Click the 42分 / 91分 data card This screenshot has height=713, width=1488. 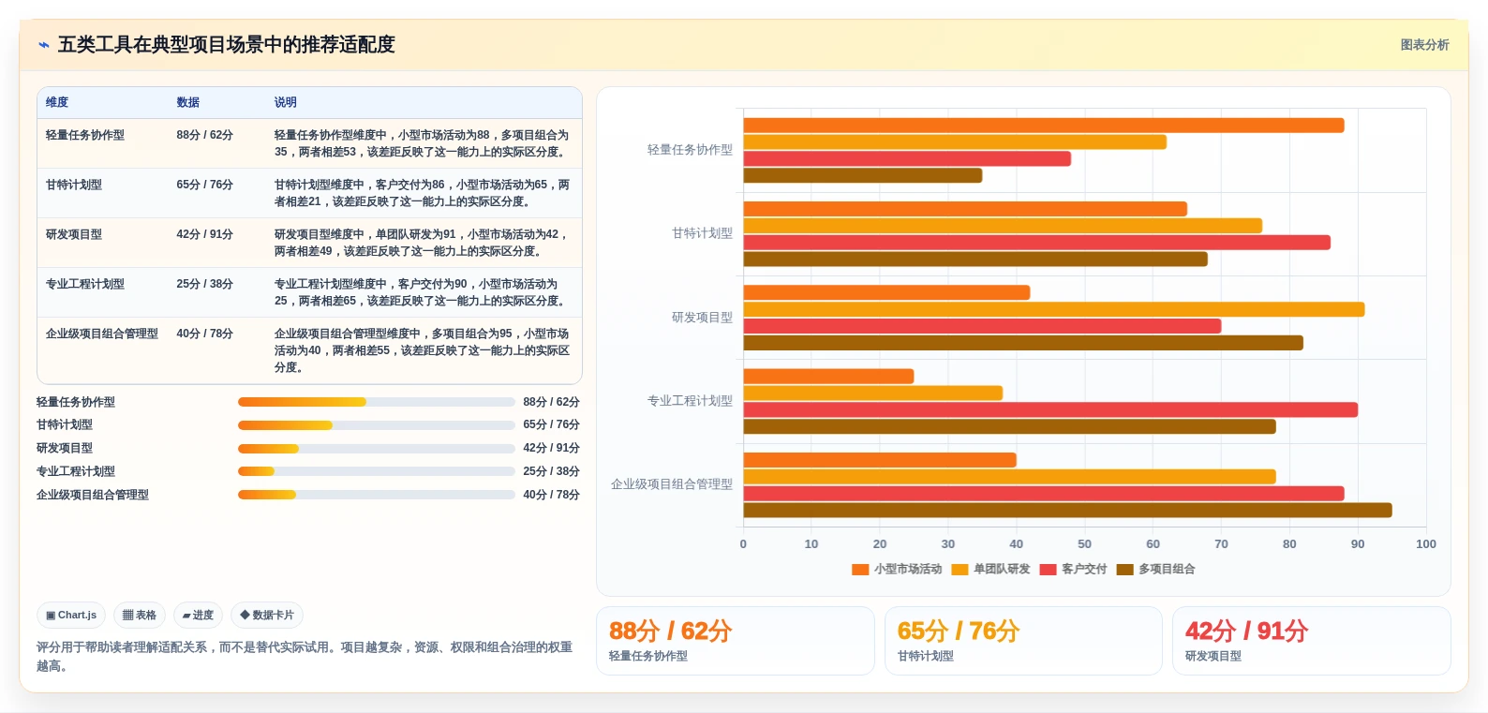pos(1312,641)
